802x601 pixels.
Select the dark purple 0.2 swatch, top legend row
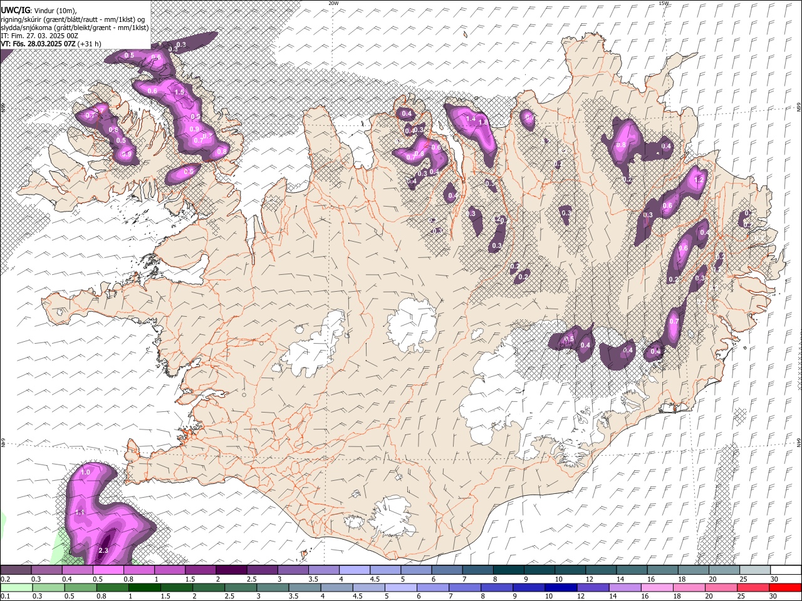pyautogui.click(x=16, y=570)
